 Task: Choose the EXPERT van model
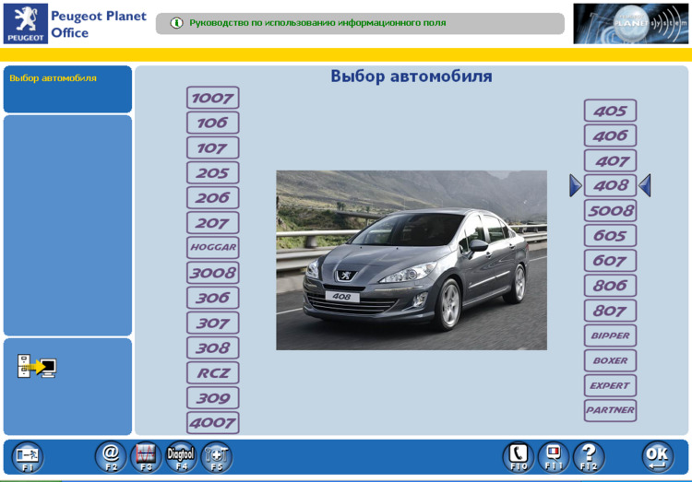611,386
